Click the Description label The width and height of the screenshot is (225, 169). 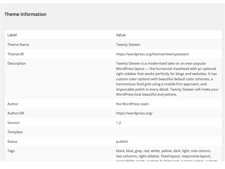pos(17,63)
